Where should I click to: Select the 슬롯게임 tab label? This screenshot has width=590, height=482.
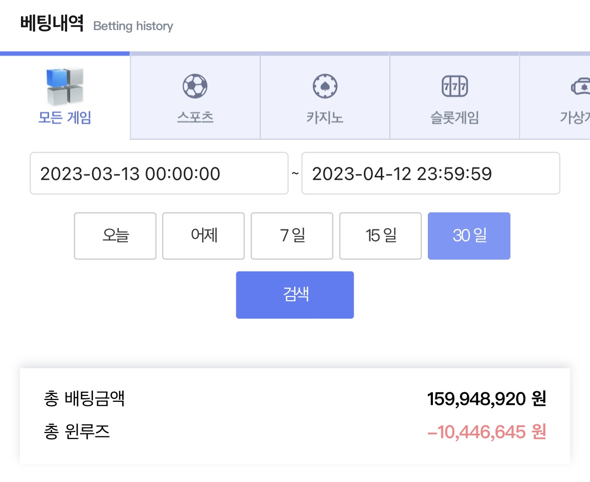(x=454, y=118)
